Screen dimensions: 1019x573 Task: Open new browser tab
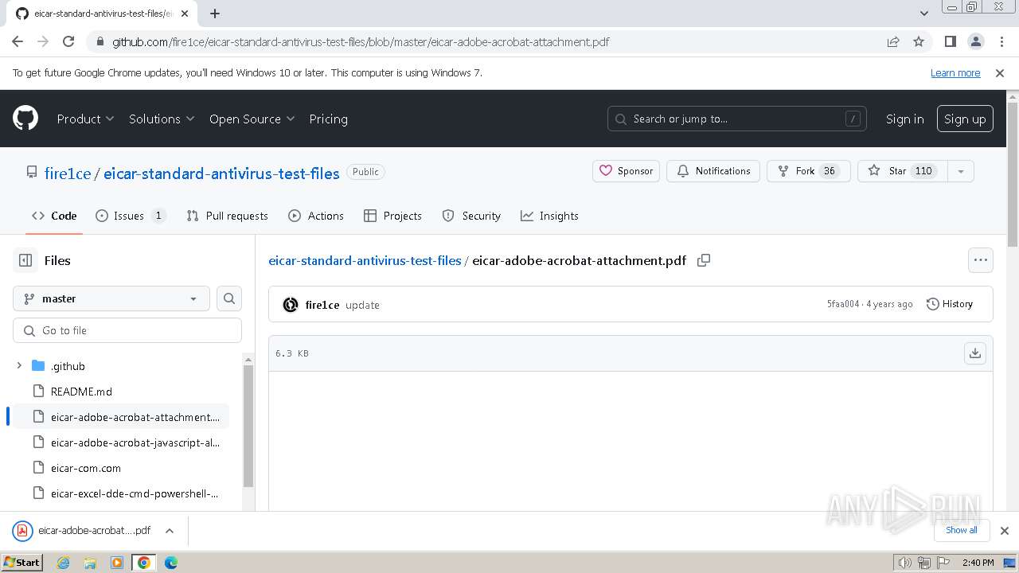click(x=215, y=14)
